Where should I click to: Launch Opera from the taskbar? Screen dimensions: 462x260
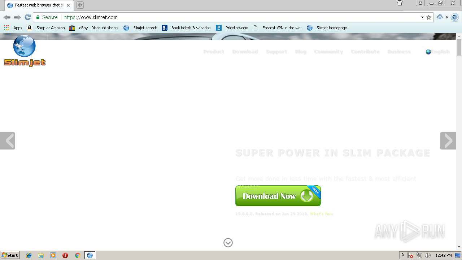tap(65, 255)
